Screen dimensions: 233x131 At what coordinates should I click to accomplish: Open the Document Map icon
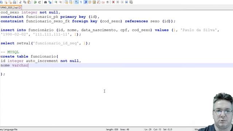click(x=94, y=2)
